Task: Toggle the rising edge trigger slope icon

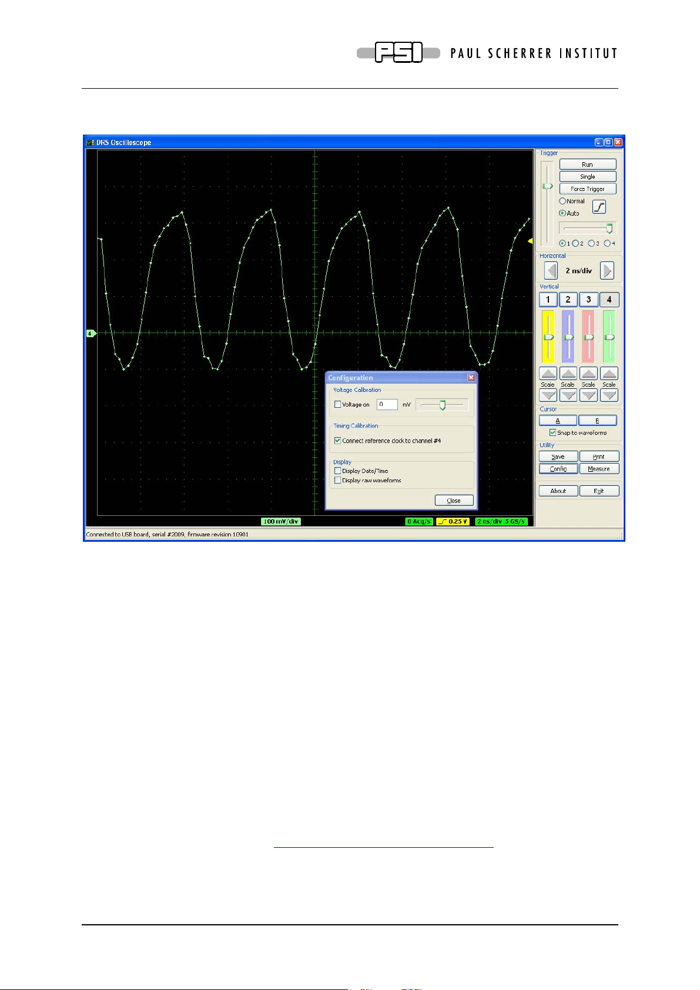Action: point(599,207)
